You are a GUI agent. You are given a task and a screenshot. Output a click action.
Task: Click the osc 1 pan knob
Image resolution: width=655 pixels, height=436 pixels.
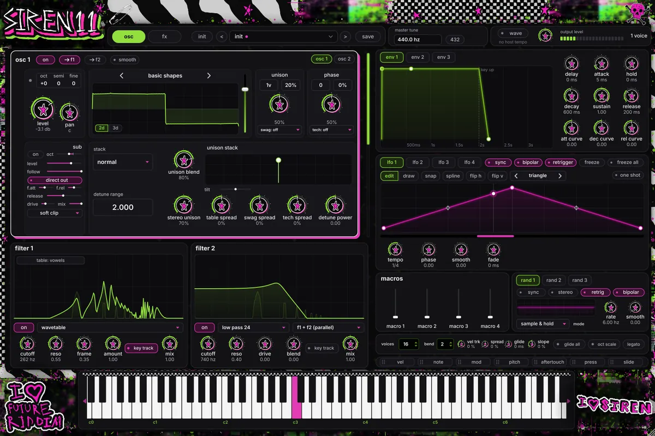point(69,113)
